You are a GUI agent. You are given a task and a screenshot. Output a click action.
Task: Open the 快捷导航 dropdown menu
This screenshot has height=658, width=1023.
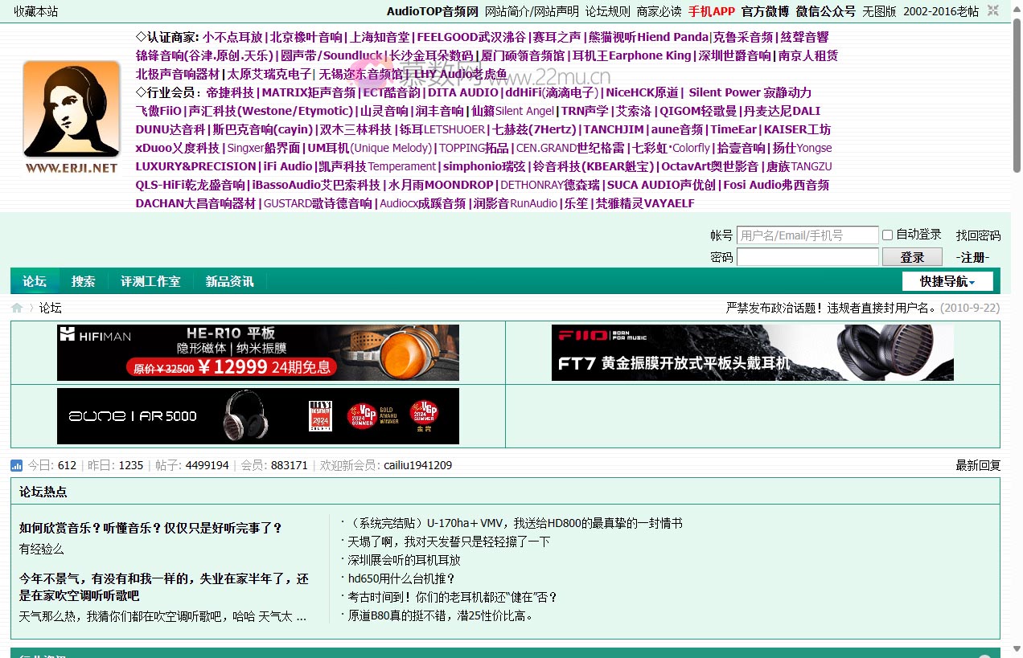947,281
